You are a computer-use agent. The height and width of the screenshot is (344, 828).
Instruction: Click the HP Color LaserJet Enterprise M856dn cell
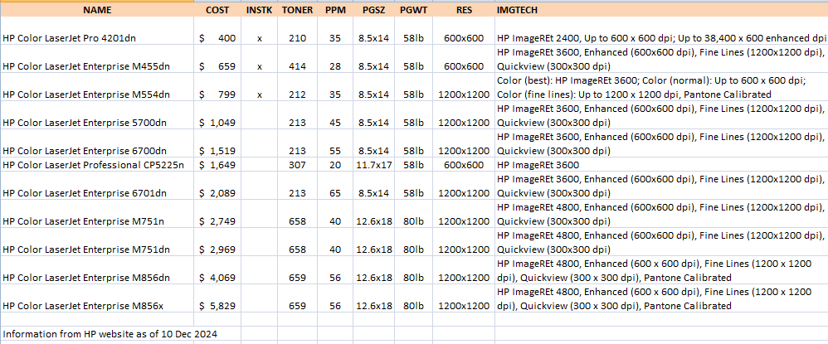click(x=97, y=269)
